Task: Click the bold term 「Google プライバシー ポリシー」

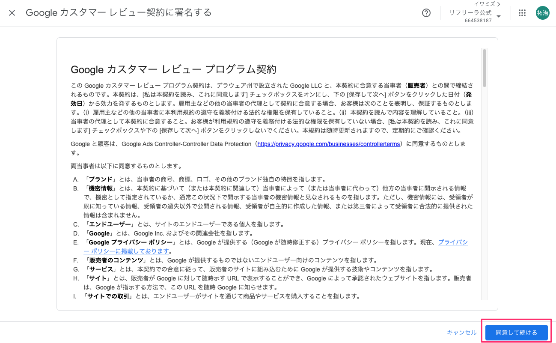Action: (x=131, y=242)
